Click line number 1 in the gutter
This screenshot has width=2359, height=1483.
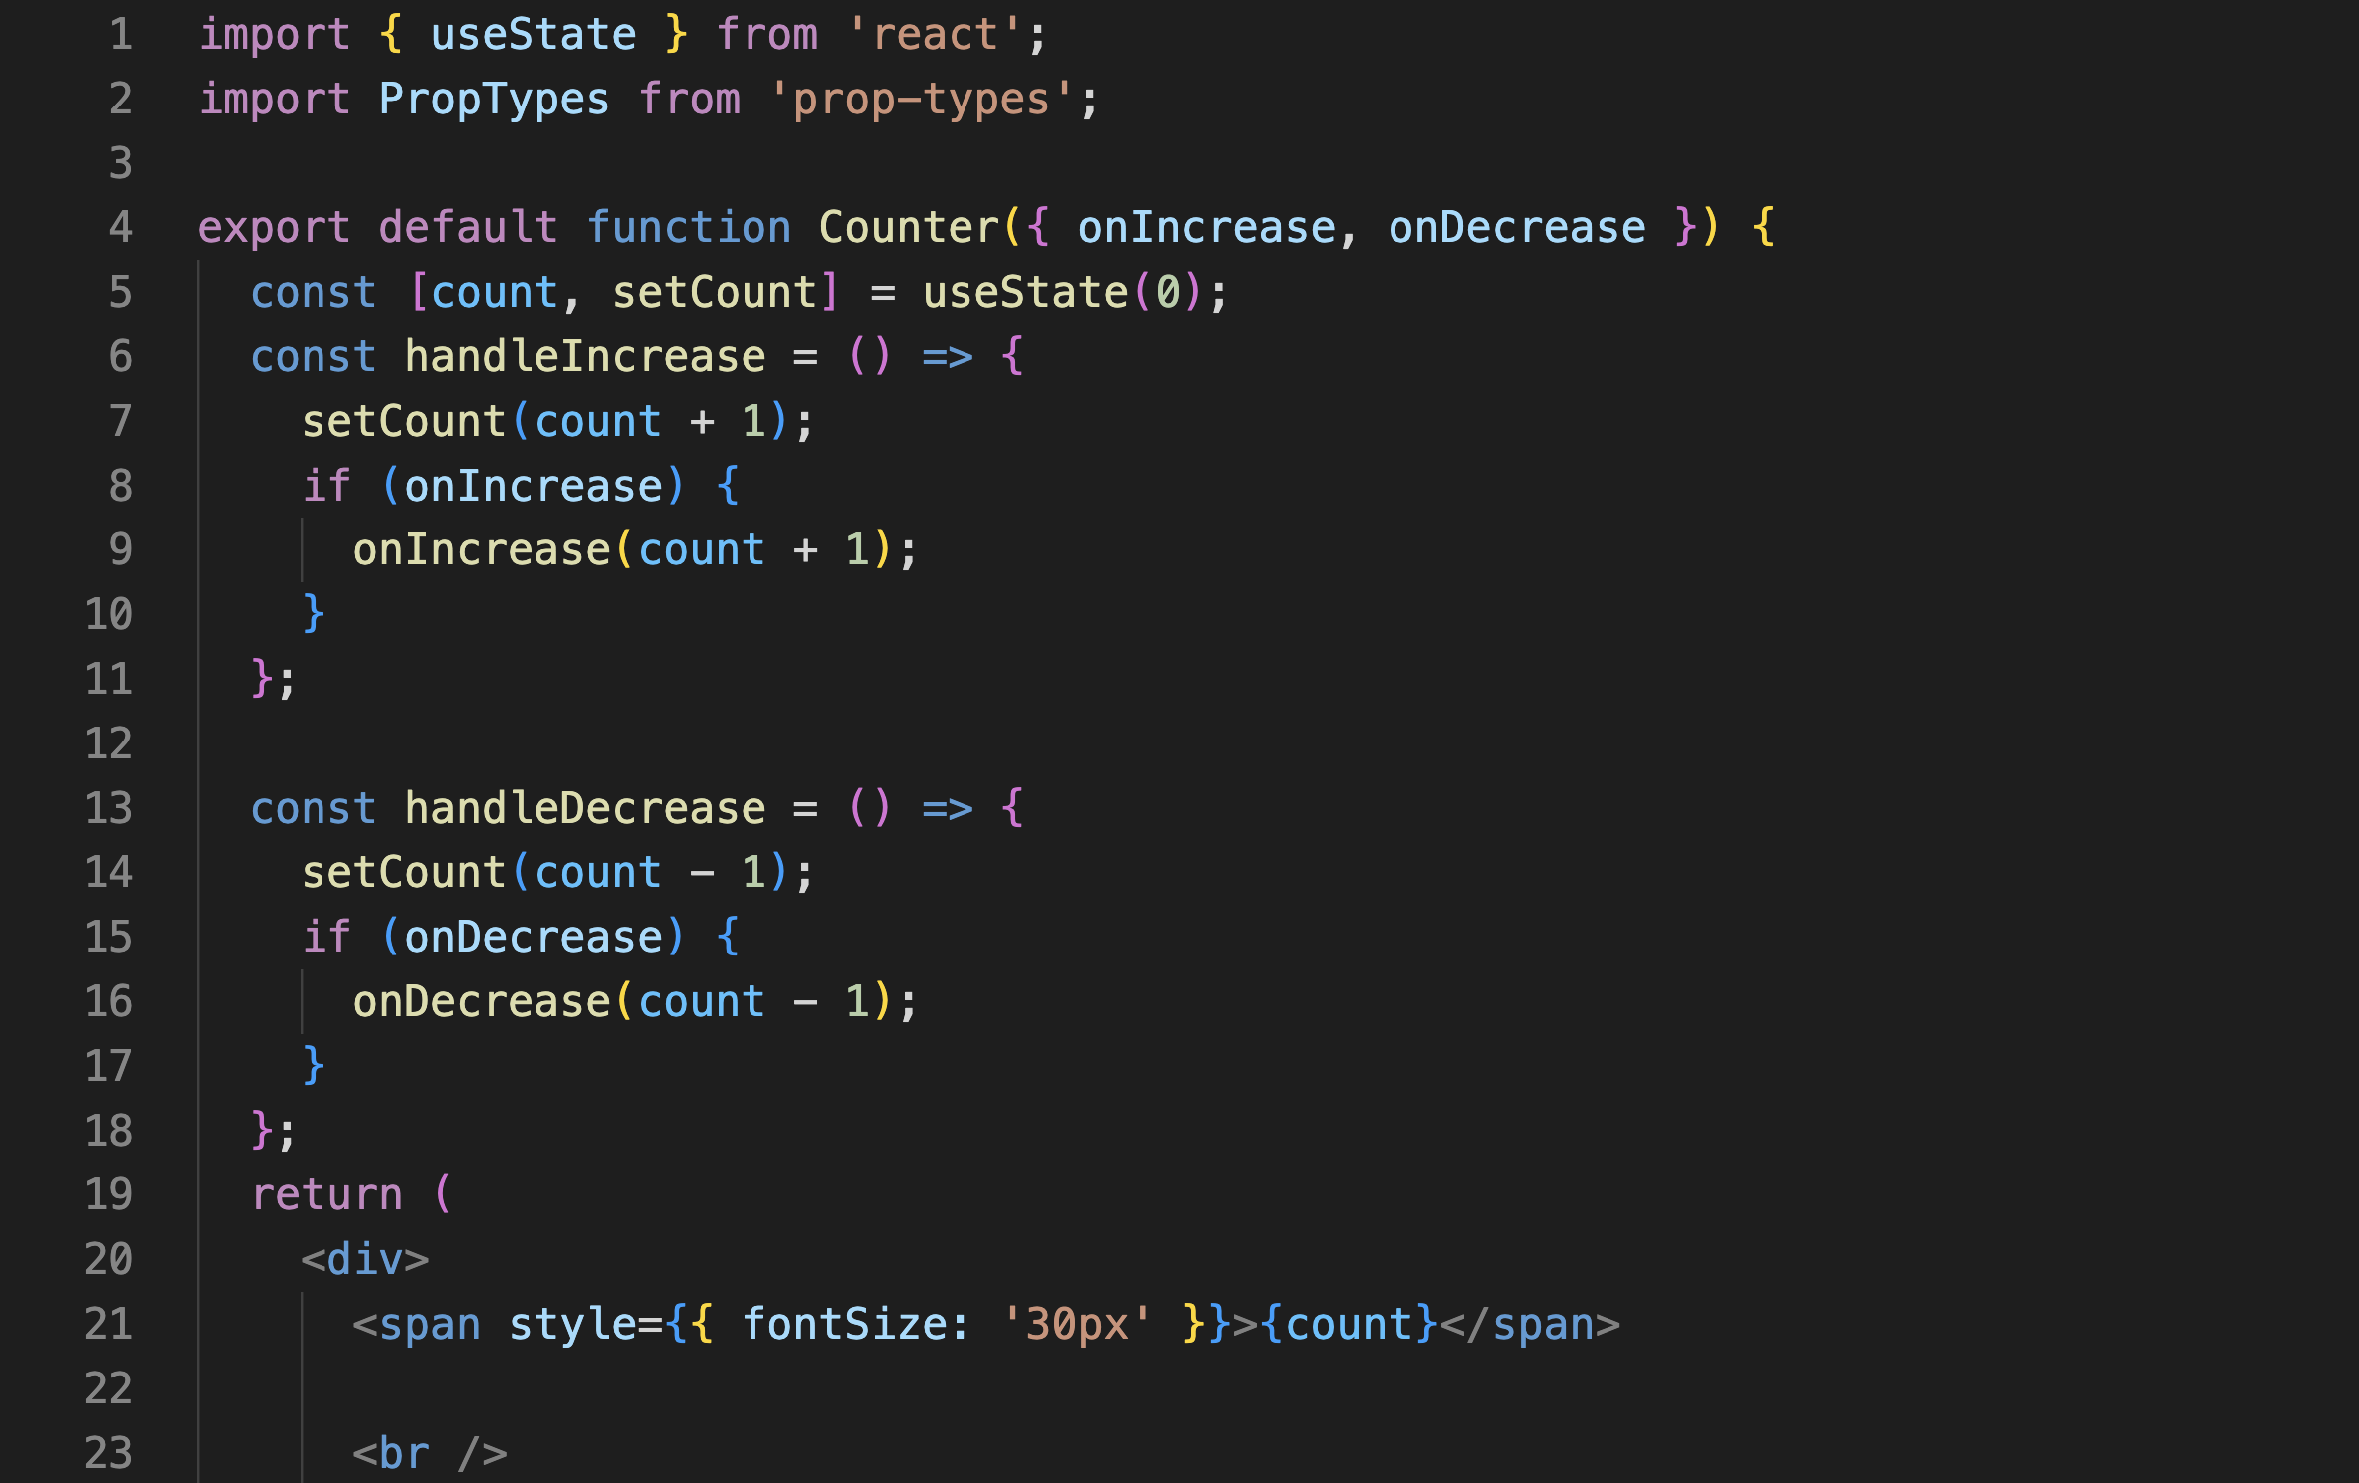(120, 35)
